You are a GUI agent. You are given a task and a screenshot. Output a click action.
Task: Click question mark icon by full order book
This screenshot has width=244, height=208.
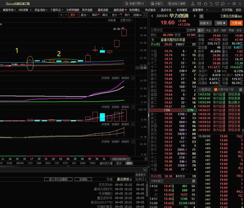pos(153,40)
